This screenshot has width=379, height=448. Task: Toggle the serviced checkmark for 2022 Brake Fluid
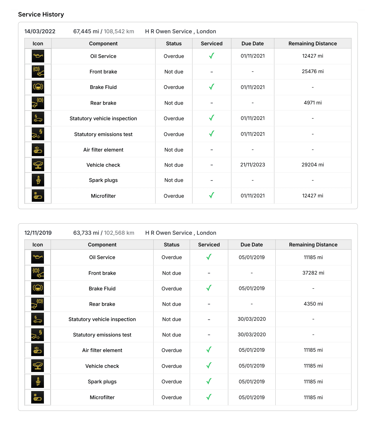pyautogui.click(x=211, y=87)
